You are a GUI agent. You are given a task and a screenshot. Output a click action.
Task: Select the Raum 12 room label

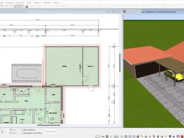91,66
